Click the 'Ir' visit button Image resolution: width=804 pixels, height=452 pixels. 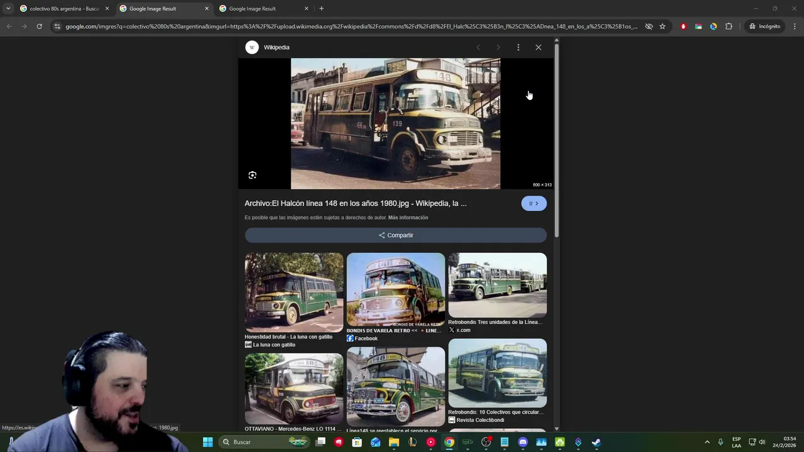click(534, 203)
